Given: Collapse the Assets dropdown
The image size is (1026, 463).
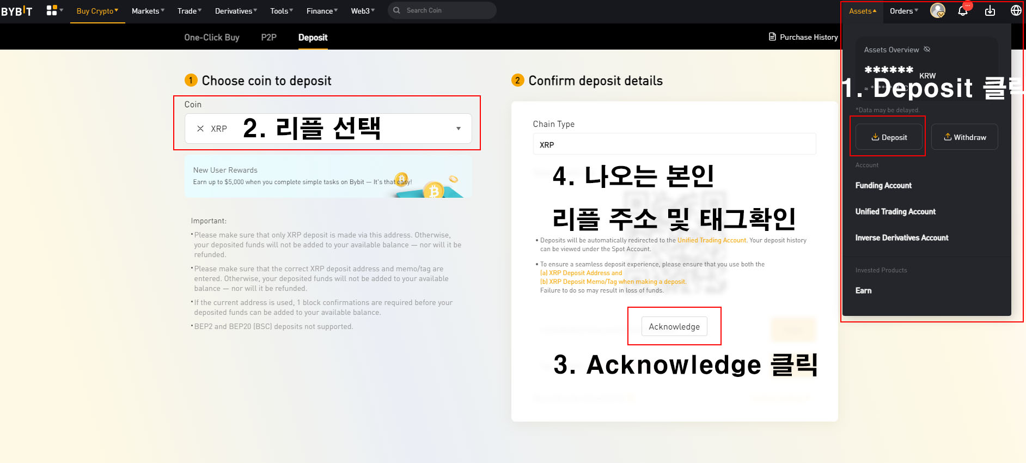Looking at the screenshot, I should 863,11.
